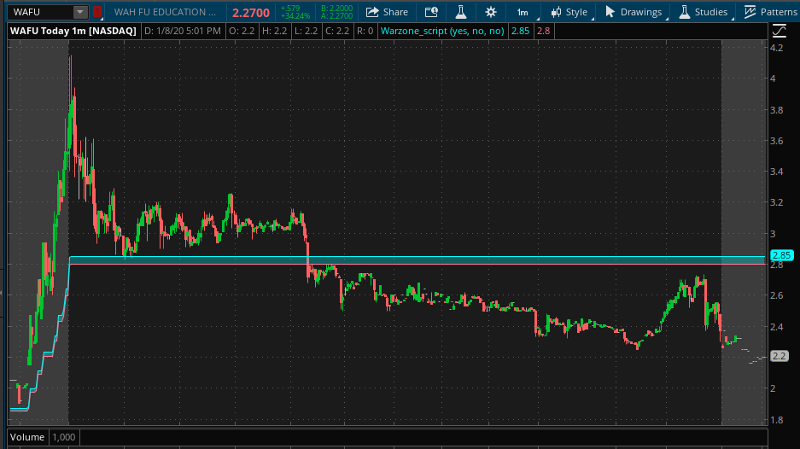Click the H: 2.2 high price readout
Screen dimensions: 800x449
tap(274, 31)
